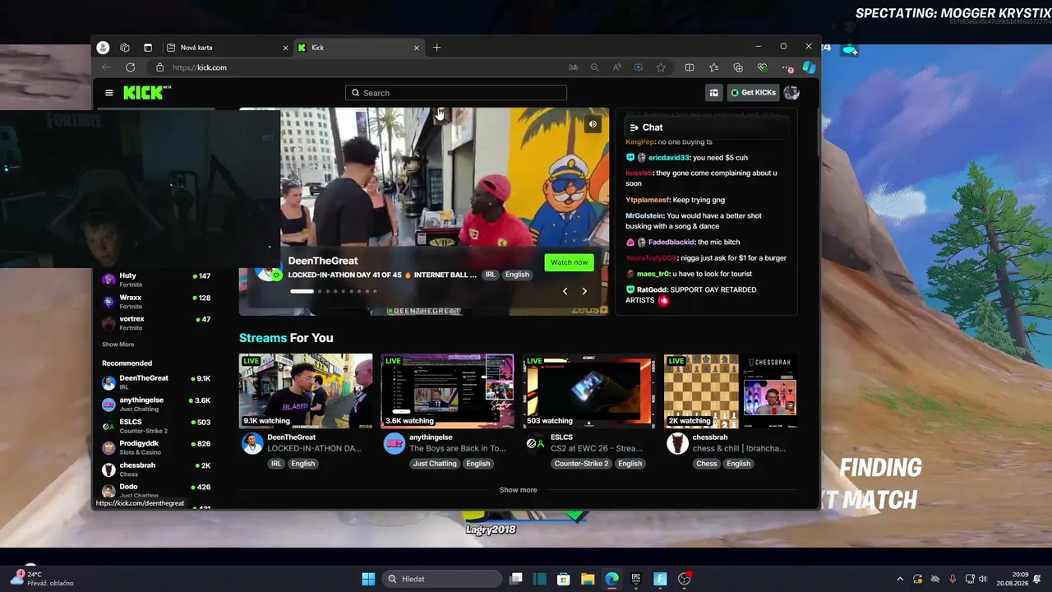Go to the Kick logo home link

click(x=147, y=93)
